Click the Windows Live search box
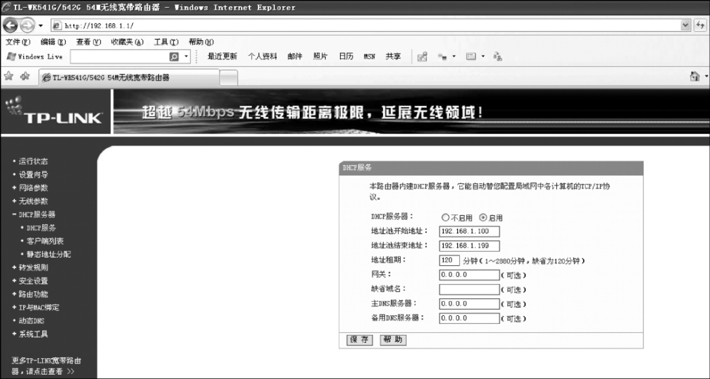The height and width of the screenshot is (379, 710). click(x=119, y=57)
